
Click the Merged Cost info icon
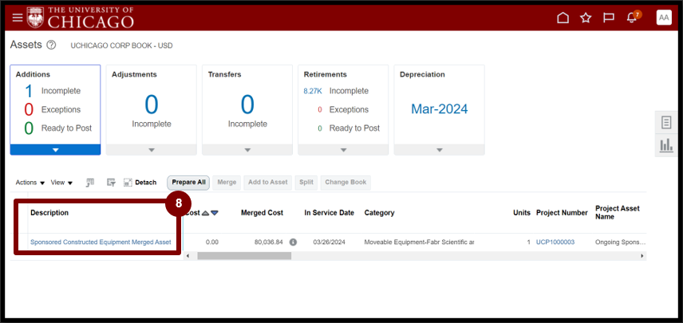click(x=293, y=242)
